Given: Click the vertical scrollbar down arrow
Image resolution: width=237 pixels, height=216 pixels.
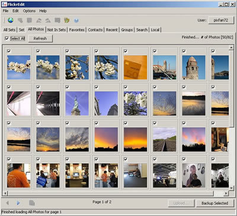Looking at the screenshot, I should point(231,188).
